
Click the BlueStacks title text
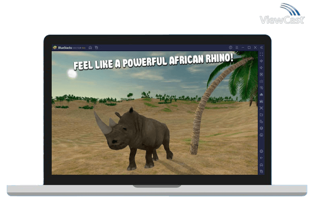coord(65,48)
